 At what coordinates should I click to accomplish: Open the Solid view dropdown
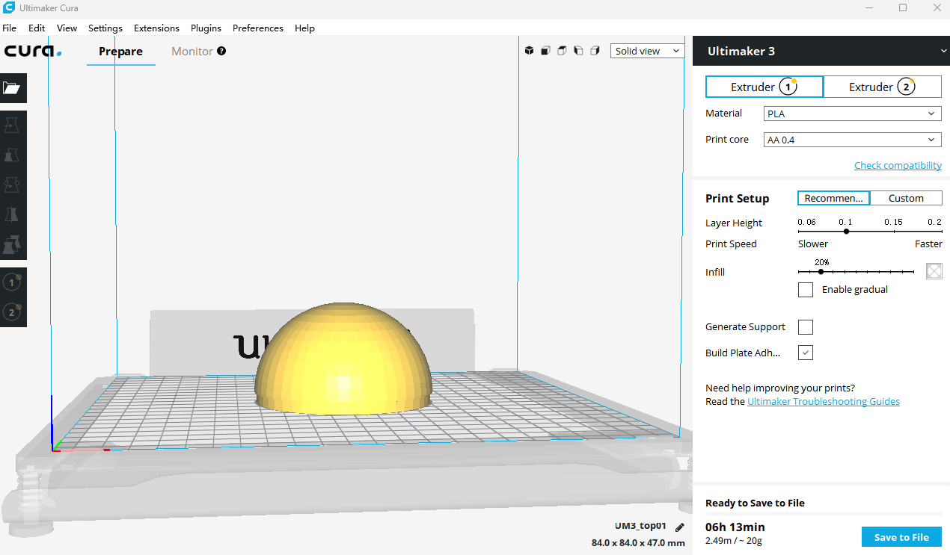(648, 51)
